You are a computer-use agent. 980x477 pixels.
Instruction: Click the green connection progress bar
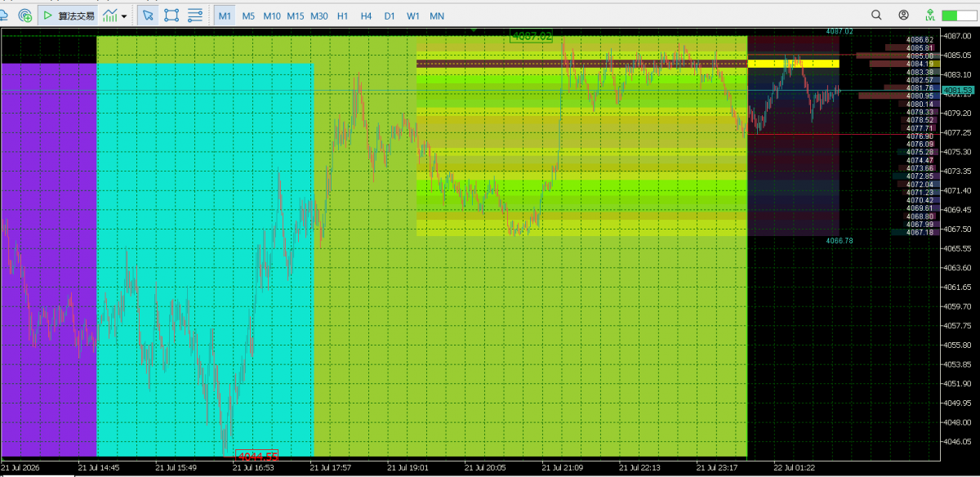click(x=960, y=16)
